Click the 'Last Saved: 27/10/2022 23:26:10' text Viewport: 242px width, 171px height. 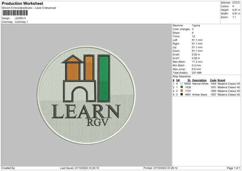(79, 168)
